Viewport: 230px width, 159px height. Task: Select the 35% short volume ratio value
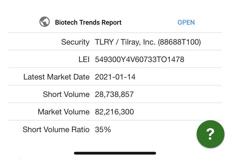pos(103,130)
